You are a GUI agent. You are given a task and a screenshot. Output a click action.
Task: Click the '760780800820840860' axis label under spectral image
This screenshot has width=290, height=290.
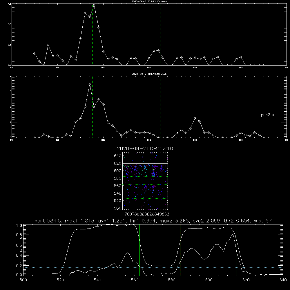147,214
